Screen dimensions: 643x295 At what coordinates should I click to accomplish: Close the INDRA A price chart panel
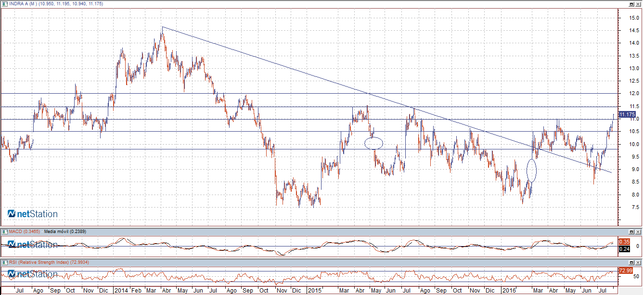point(638,4)
